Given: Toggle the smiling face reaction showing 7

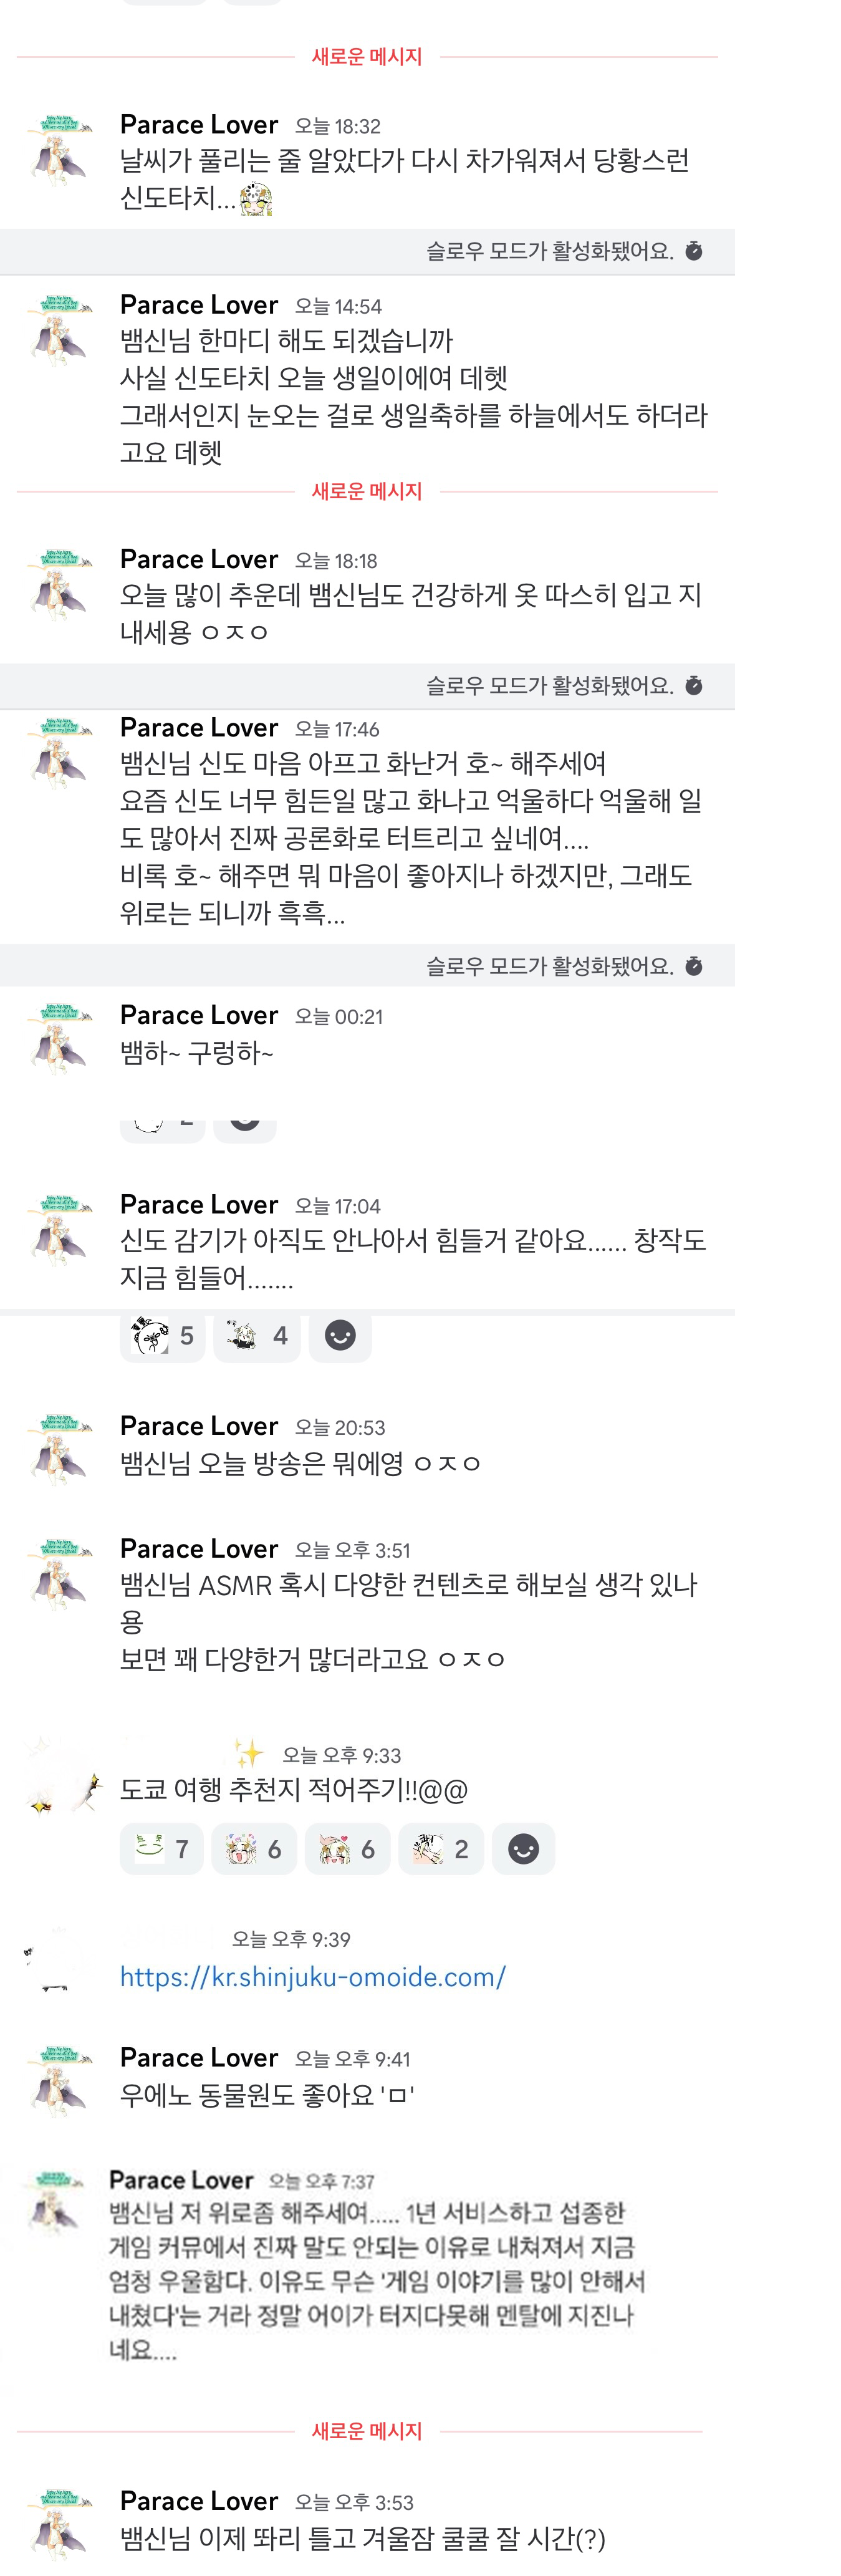Looking at the screenshot, I should (x=162, y=1849).
